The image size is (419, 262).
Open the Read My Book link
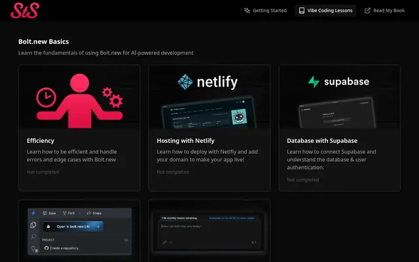(384, 10)
